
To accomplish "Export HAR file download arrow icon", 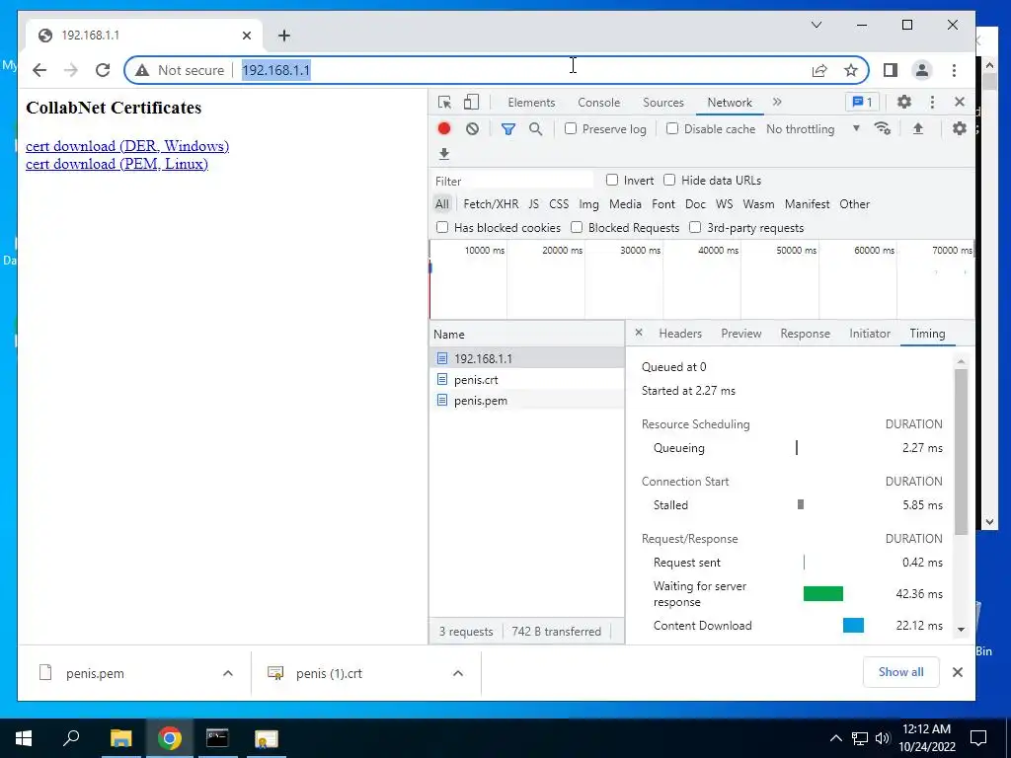I will (443, 153).
